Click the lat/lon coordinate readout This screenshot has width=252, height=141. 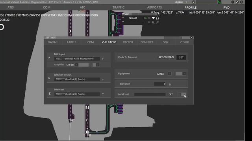click(x=216, y=12)
